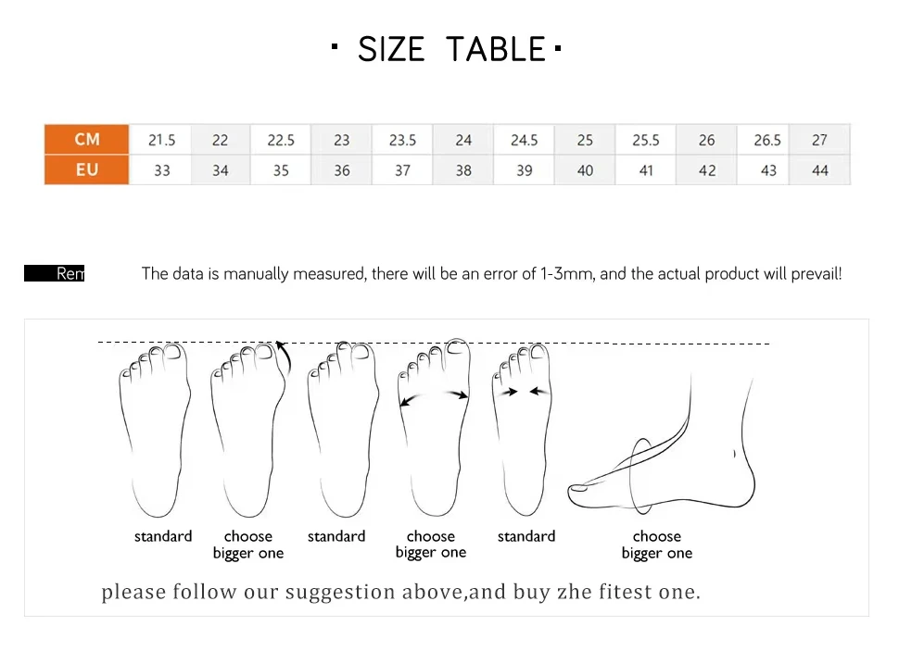Click the narrow foot with inward arrows
This screenshot has height=651, width=899.
(x=522, y=430)
